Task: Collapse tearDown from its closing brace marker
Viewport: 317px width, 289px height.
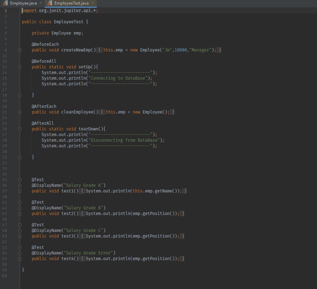Action: tap(20, 157)
